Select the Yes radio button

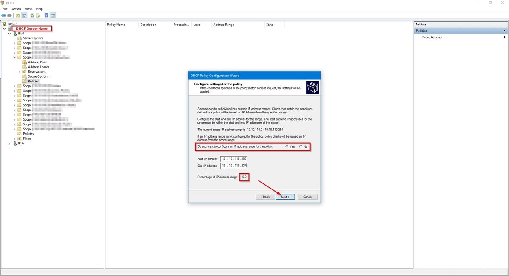(287, 146)
